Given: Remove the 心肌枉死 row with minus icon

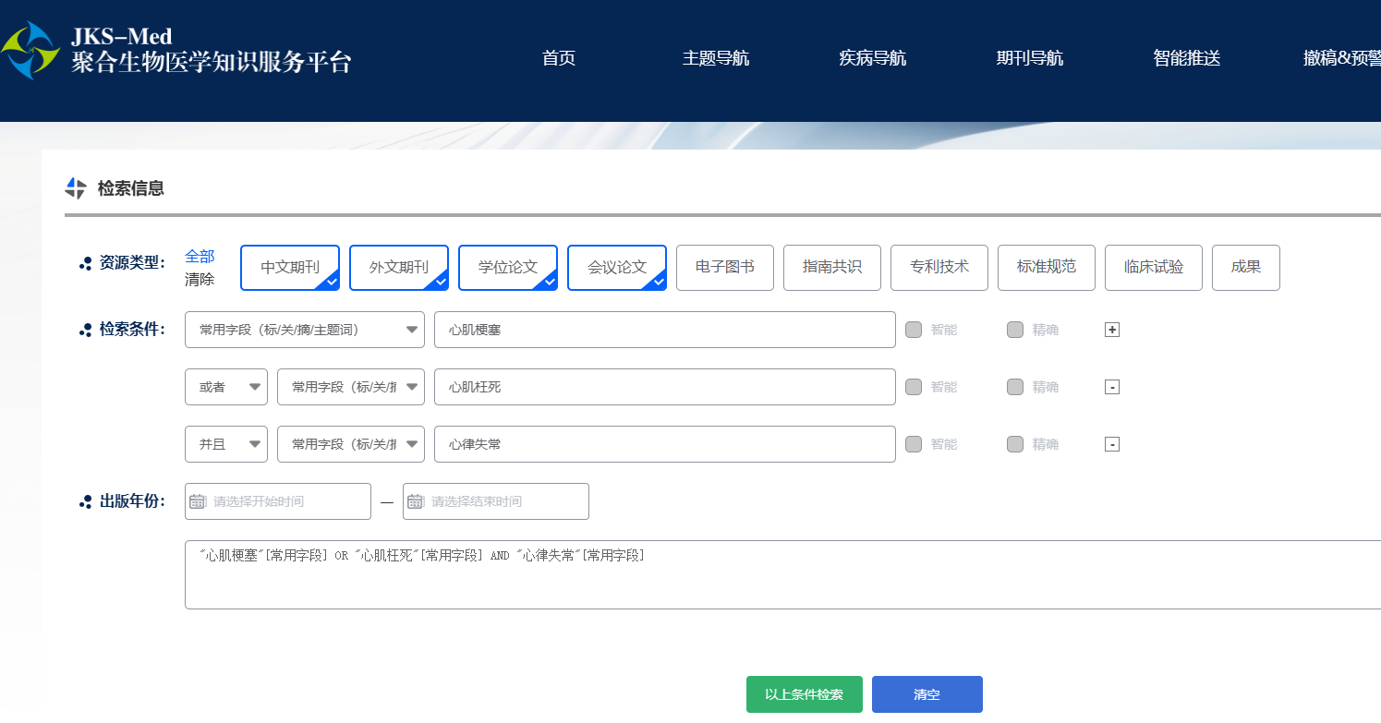Looking at the screenshot, I should click(x=1112, y=387).
